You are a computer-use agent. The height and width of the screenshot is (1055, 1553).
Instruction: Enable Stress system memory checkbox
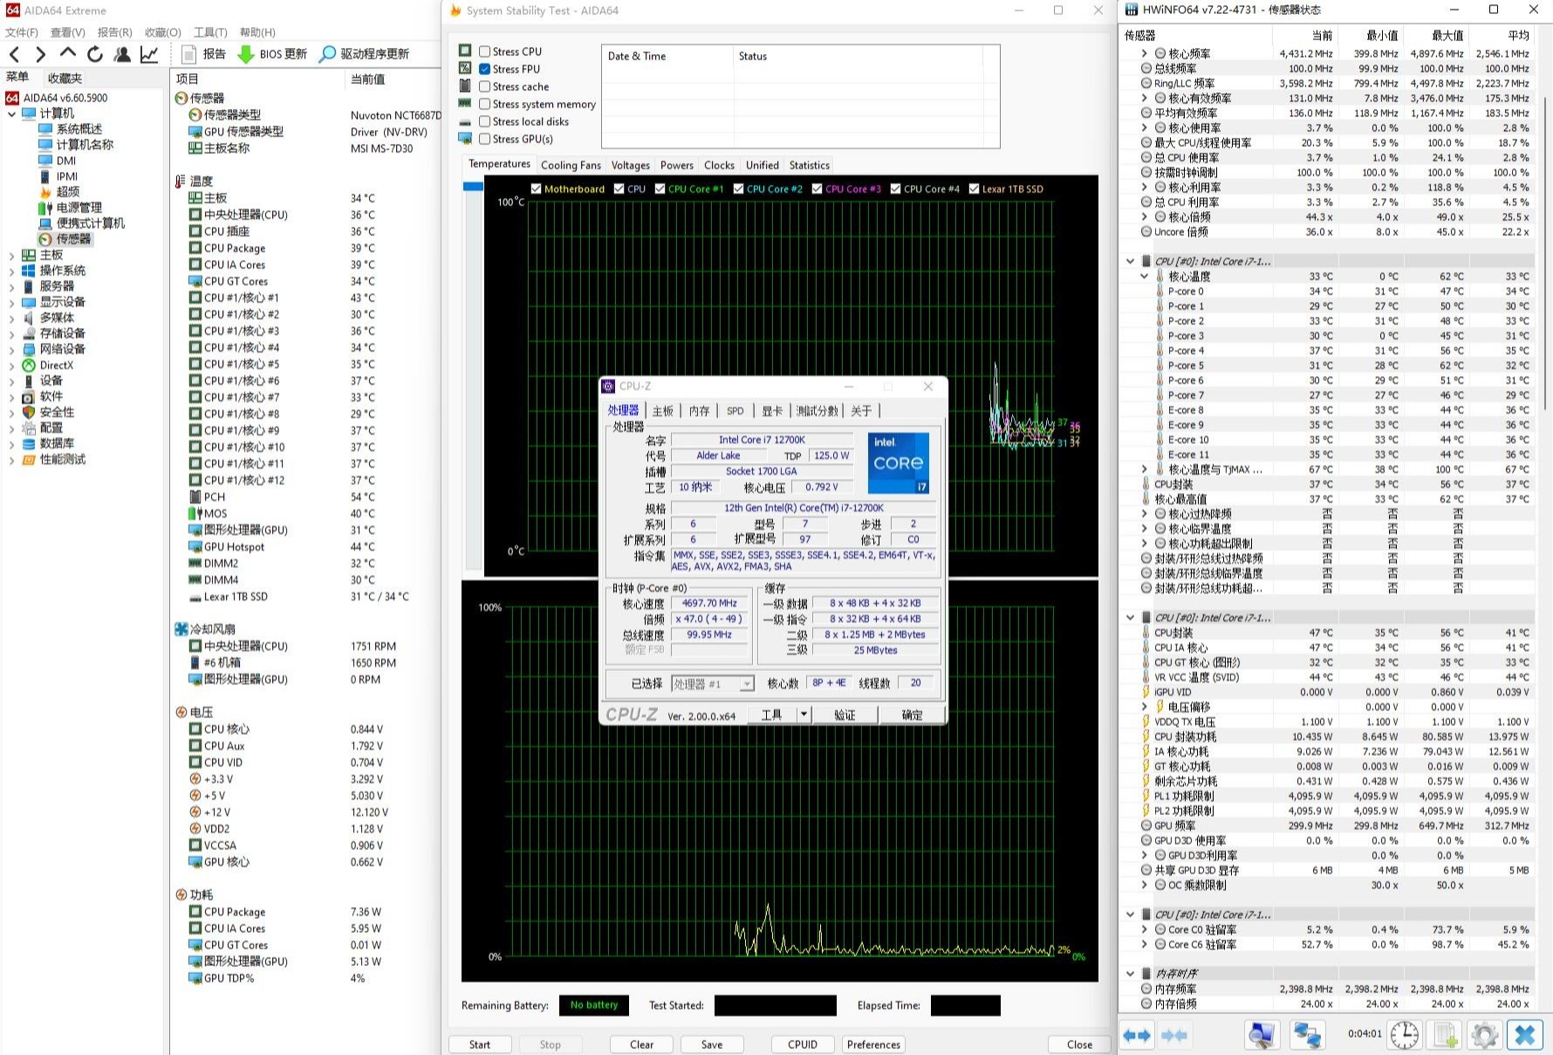click(x=484, y=104)
